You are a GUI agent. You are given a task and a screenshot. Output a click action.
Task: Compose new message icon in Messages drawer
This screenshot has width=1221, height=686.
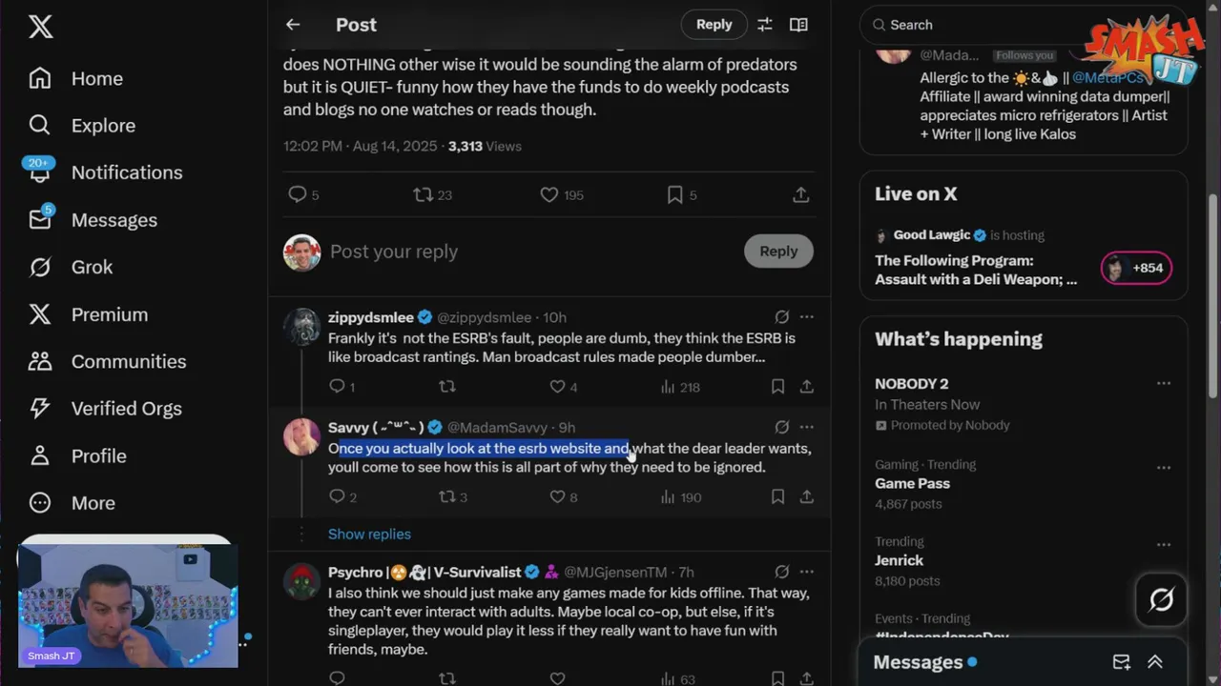[x=1122, y=662]
